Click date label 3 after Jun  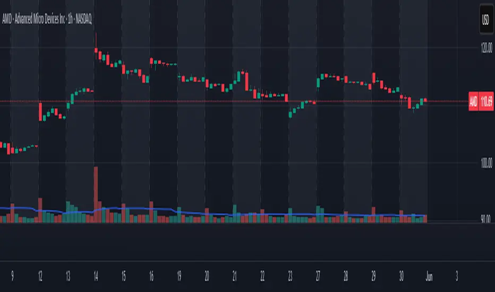(x=457, y=276)
